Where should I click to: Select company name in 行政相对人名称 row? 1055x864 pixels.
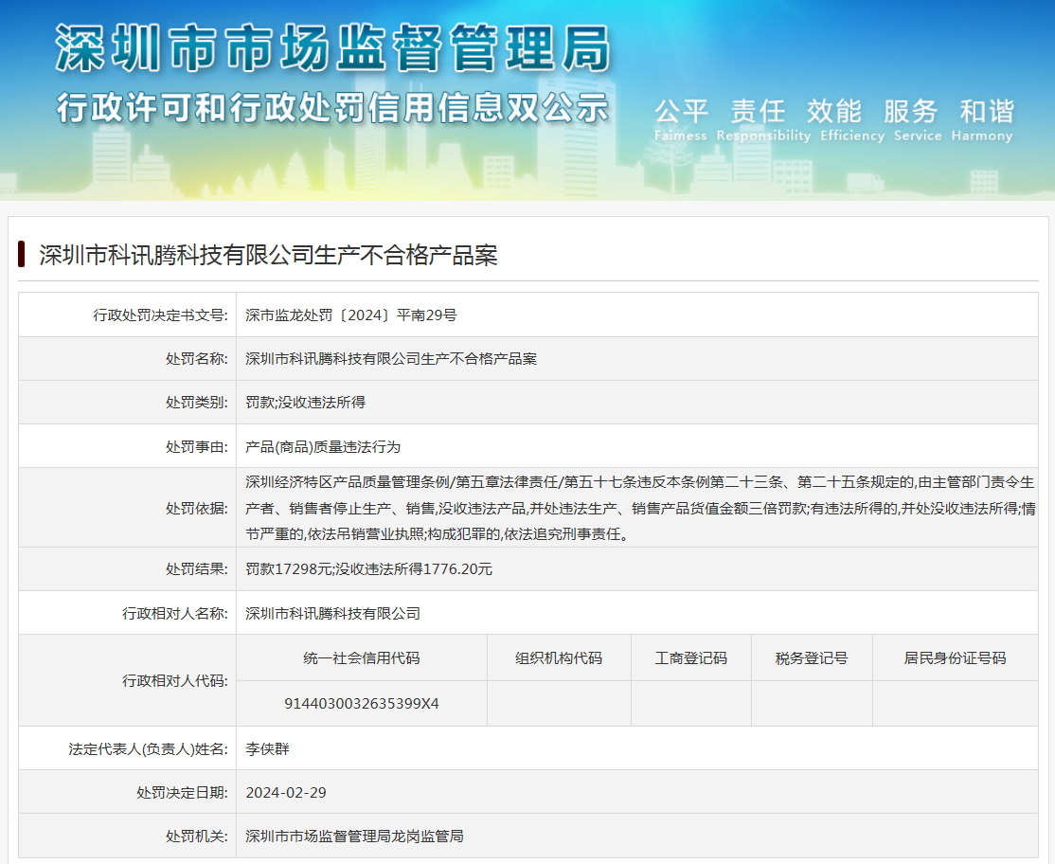pyautogui.click(x=333, y=614)
